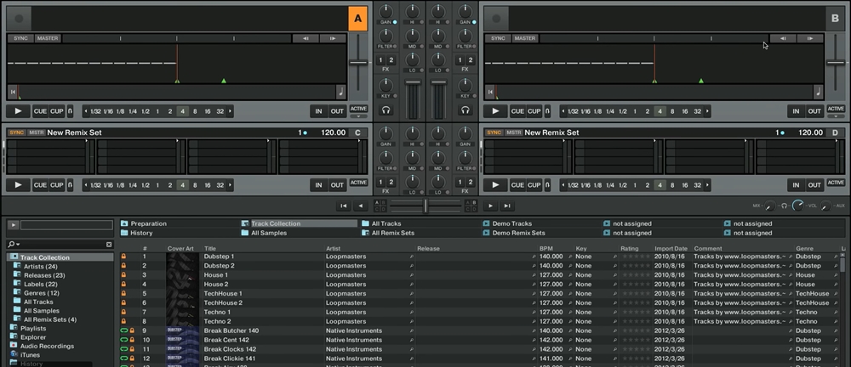
Task: Click the crossfader handle
Action: (x=425, y=206)
